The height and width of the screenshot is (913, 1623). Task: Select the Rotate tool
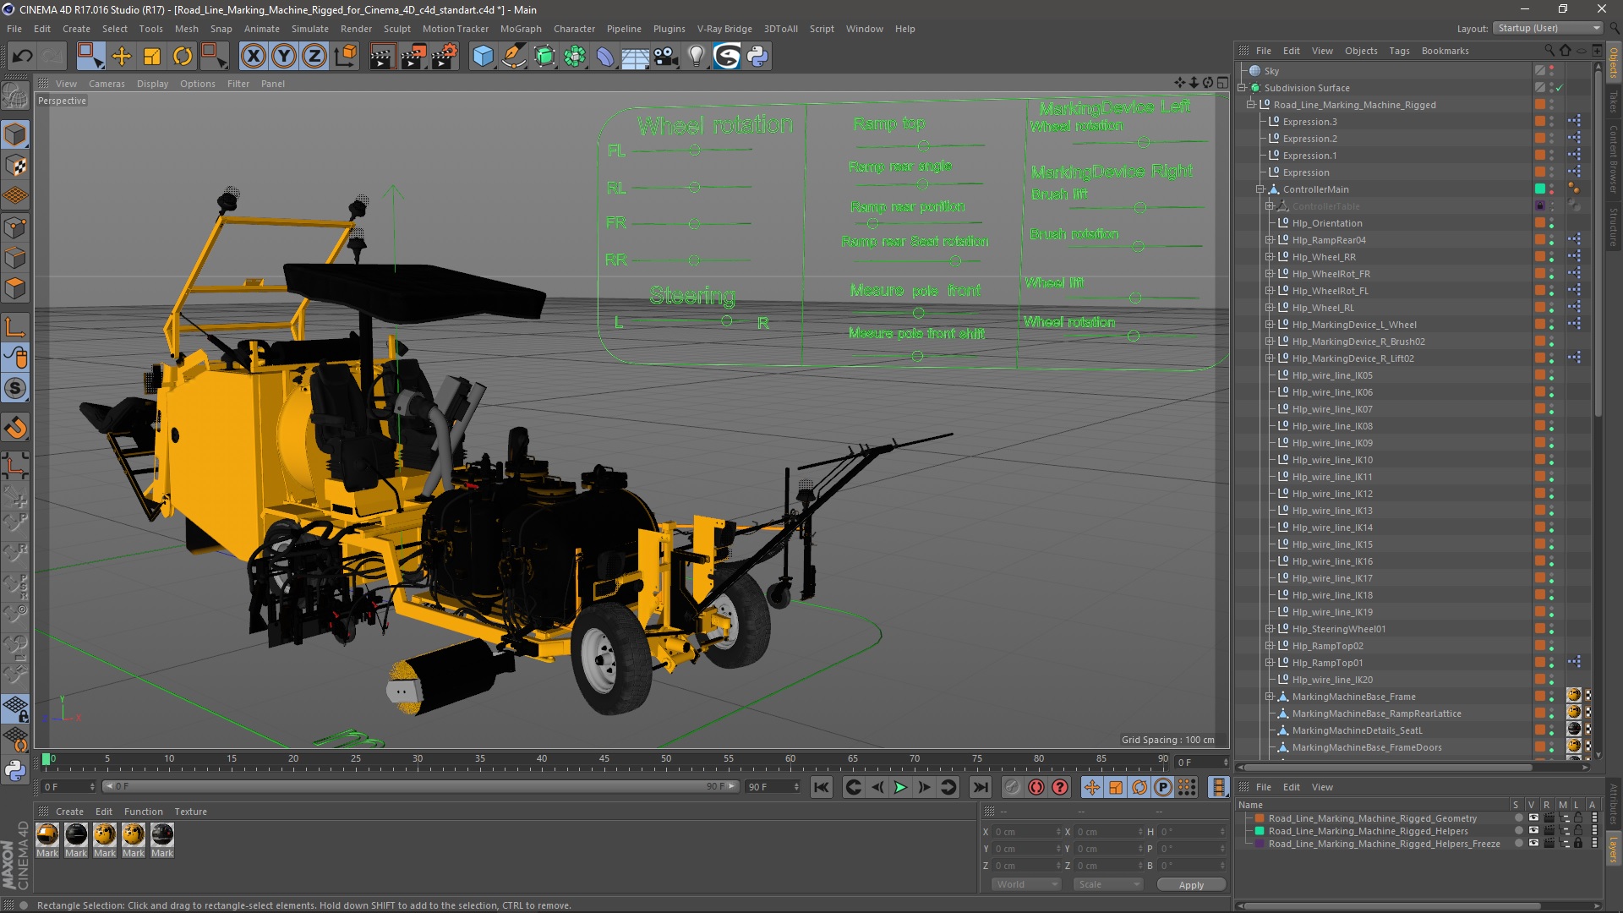tap(183, 57)
